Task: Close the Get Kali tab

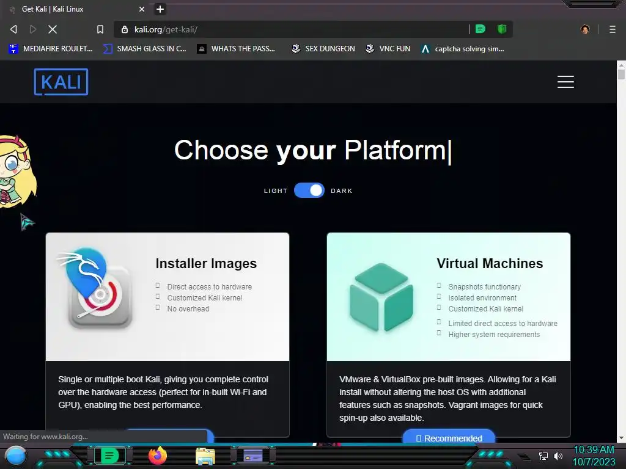Action: tap(142, 9)
